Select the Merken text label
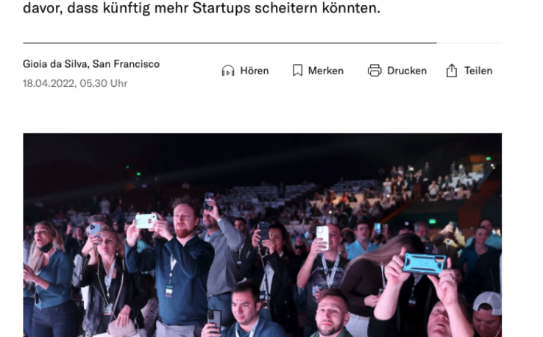The image size is (543, 337). 326,71
